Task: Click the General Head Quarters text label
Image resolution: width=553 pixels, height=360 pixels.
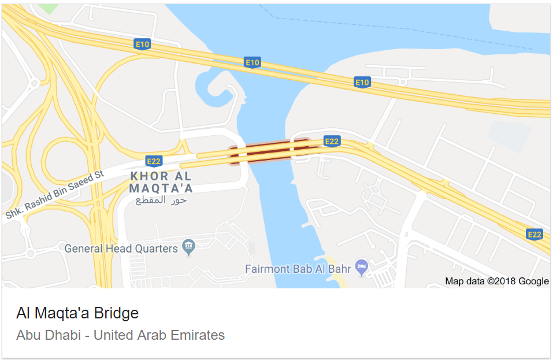Action: click(121, 248)
